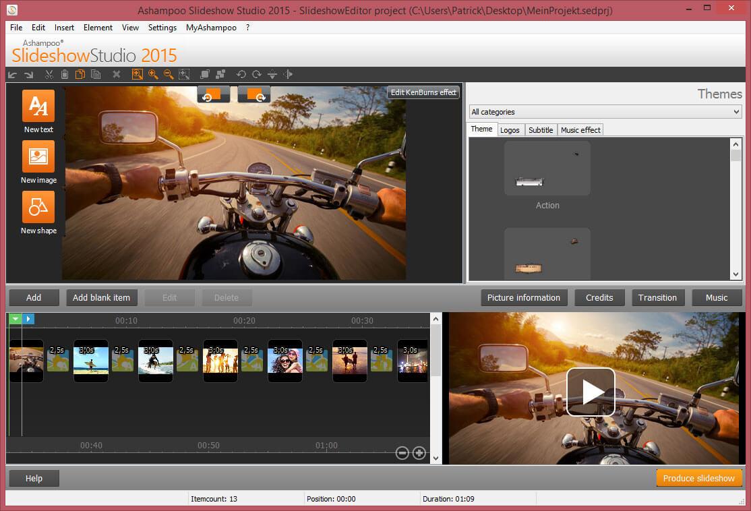This screenshot has height=511, width=751.
Task: Open Picture information
Action: [x=524, y=297]
